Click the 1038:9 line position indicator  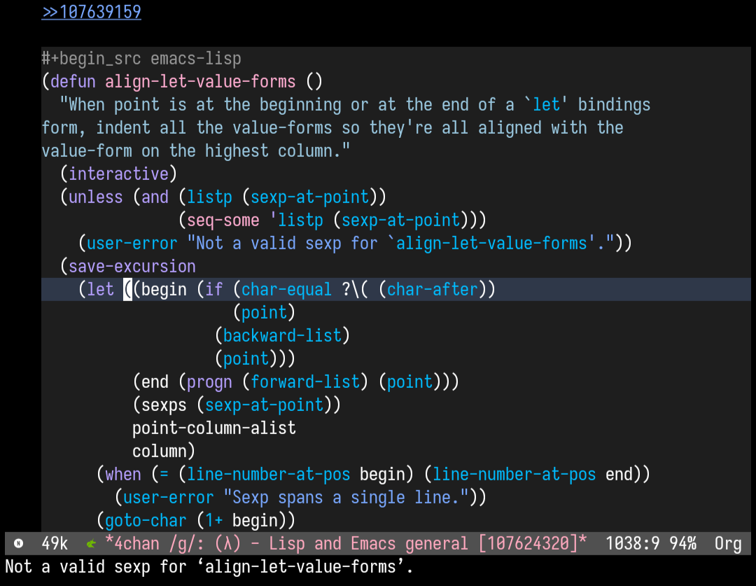coord(633,543)
